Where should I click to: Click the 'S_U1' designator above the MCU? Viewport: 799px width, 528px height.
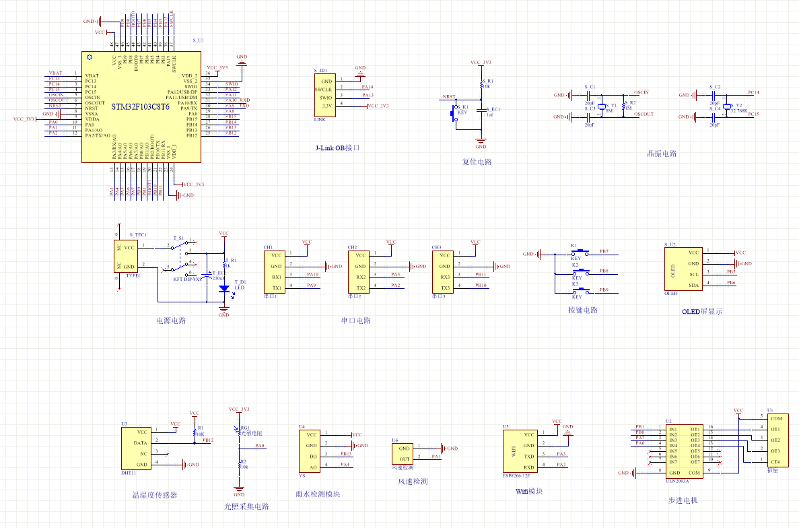tap(198, 40)
